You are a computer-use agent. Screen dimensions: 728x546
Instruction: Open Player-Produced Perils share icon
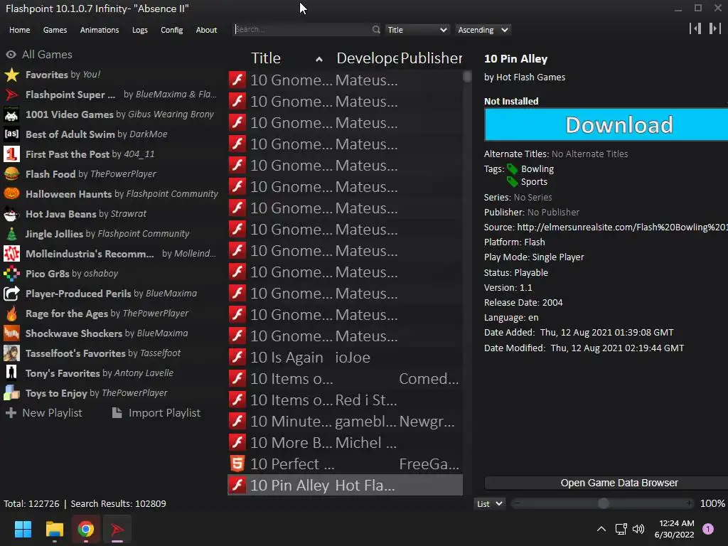(11, 294)
